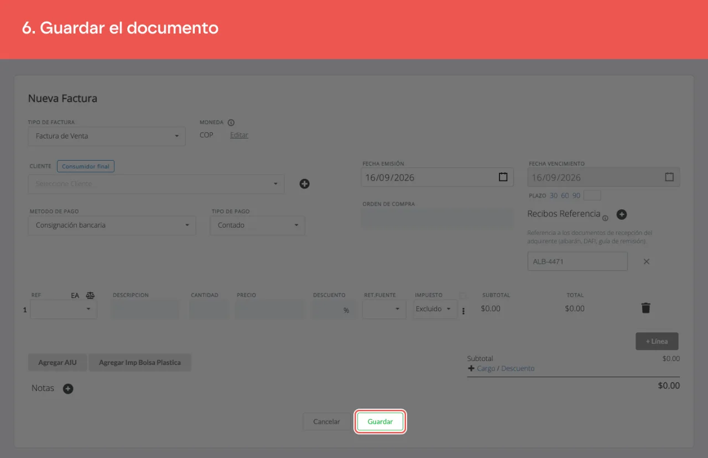708x458 pixels.
Task: Add a Recibos Referencia entry
Action: coord(621,214)
